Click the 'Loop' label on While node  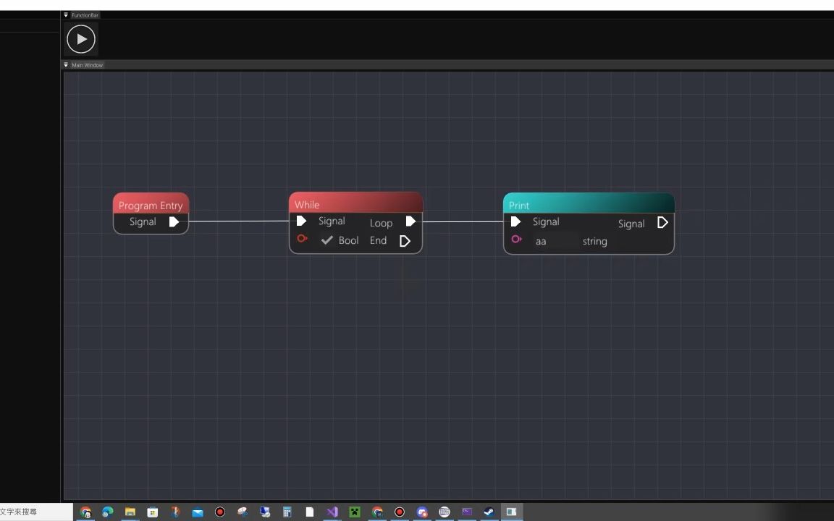pos(381,223)
